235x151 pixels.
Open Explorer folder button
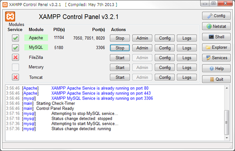click(216, 47)
